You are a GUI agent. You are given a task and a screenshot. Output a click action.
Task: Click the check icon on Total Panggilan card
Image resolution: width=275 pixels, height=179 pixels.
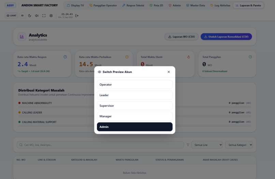[x=250, y=57]
